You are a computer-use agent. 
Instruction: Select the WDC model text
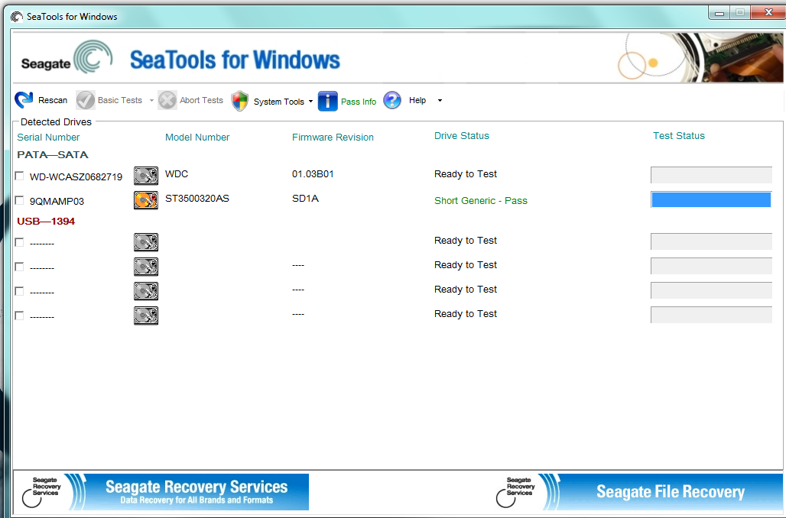point(177,174)
